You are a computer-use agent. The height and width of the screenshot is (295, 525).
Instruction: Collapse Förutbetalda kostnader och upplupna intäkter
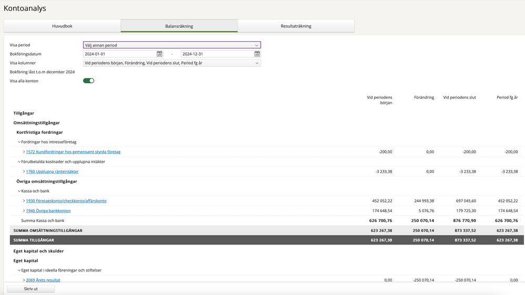point(19,162)
